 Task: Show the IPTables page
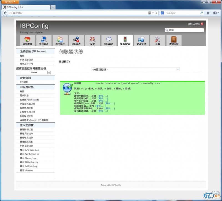point(26,170)
